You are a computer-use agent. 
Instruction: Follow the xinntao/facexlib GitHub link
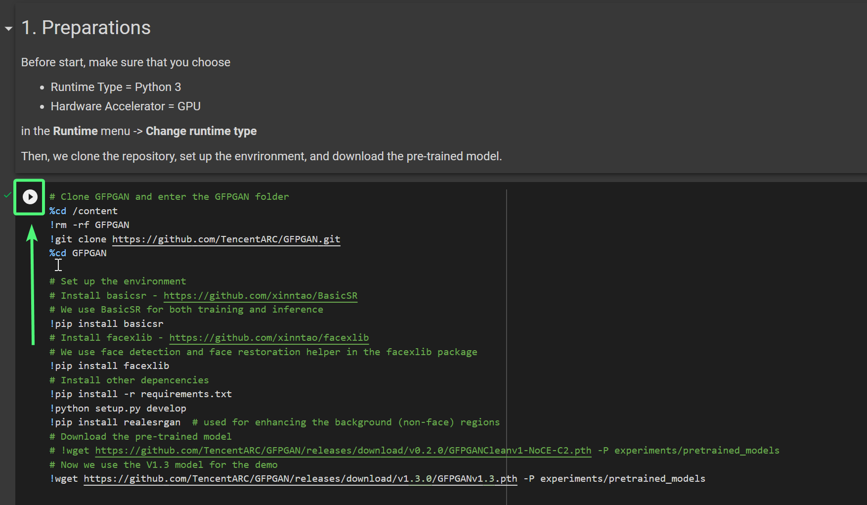tap(268, 338)
